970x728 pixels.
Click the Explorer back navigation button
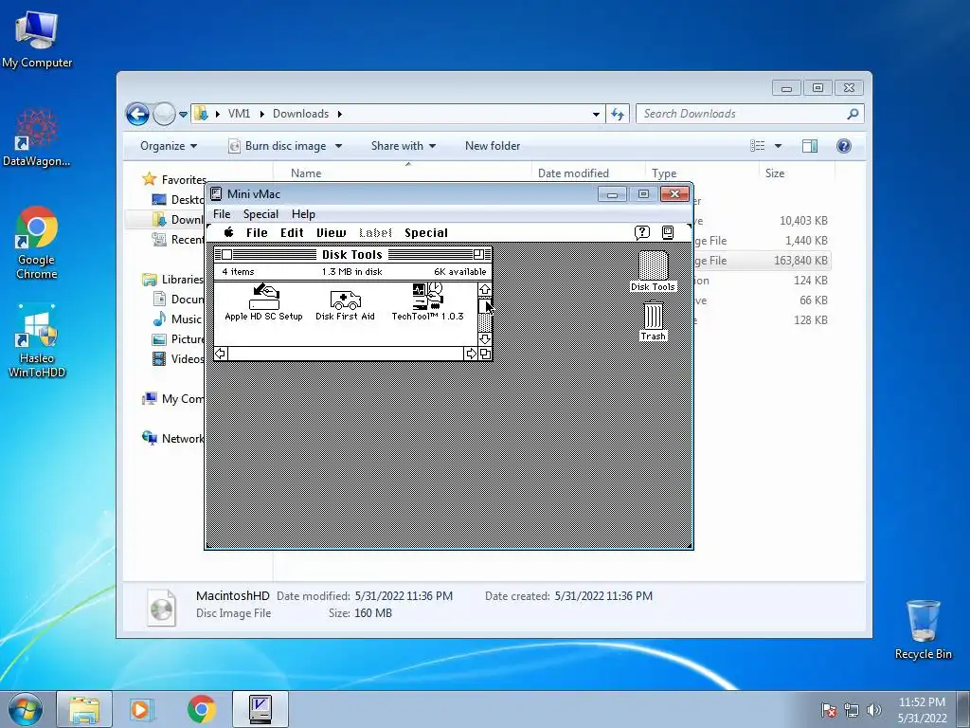click(x=138, y=114)
